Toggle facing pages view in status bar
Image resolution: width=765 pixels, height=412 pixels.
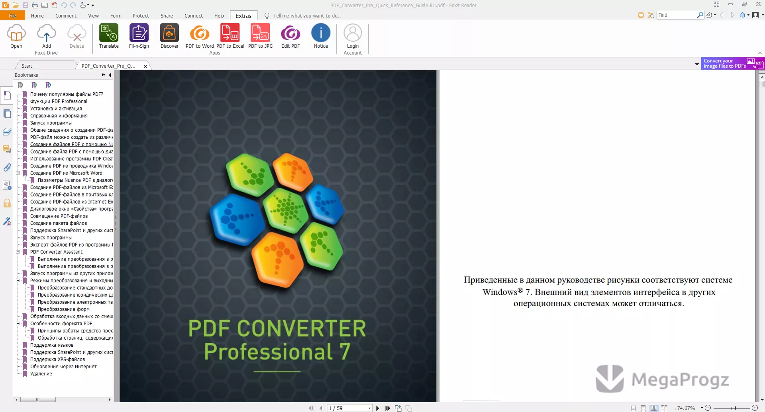(654, 408)
